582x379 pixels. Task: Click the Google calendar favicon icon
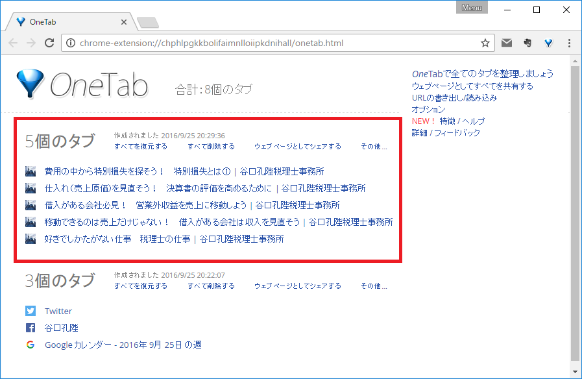[x=30, y=345]
